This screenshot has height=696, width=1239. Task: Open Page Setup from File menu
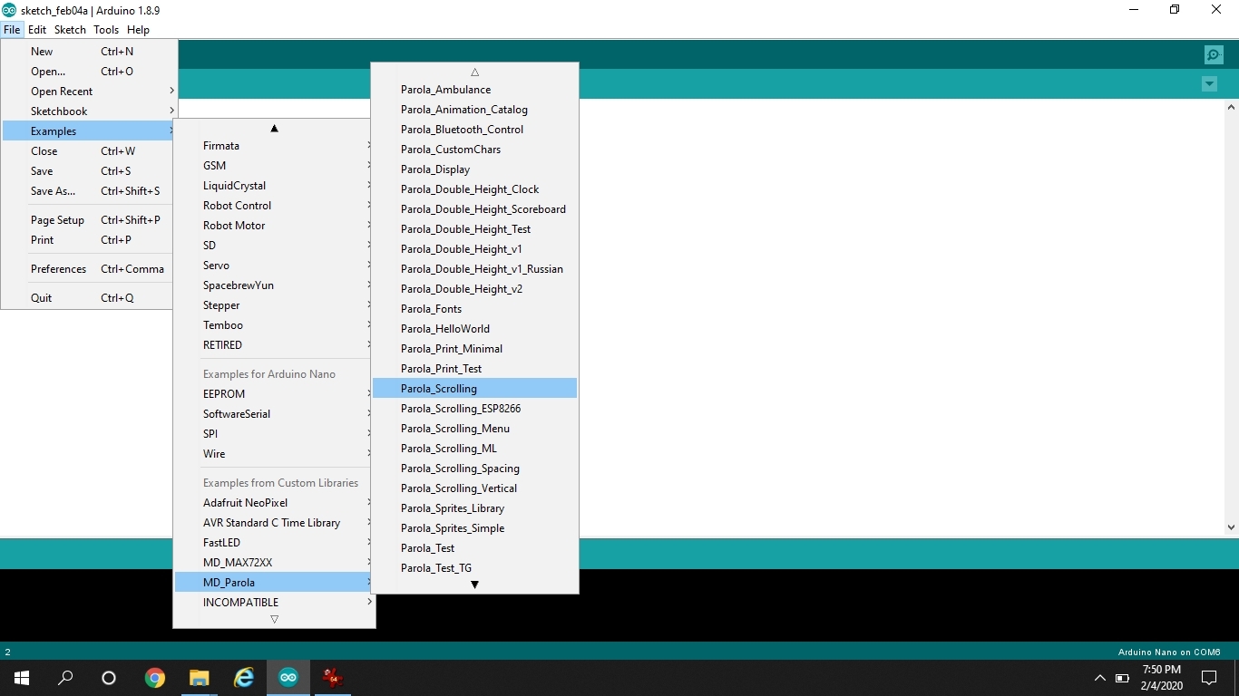(89, 220)
